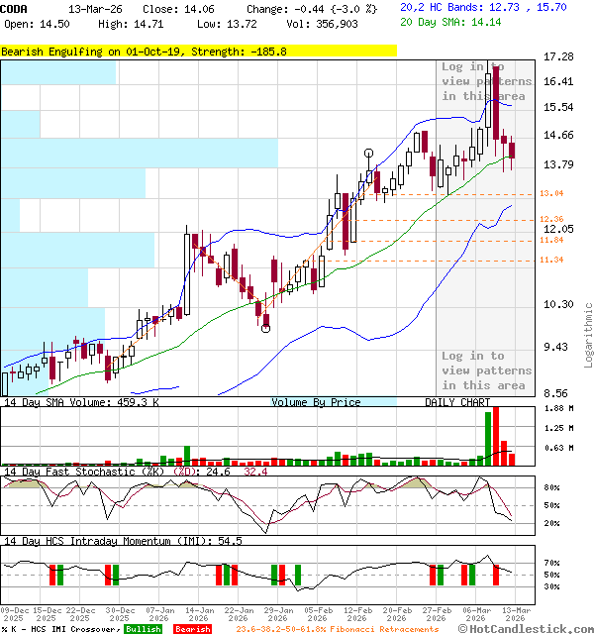Click the Fibonacci Retracements legend text
Viewport: 594px width, 634px height.
(339, 629)
